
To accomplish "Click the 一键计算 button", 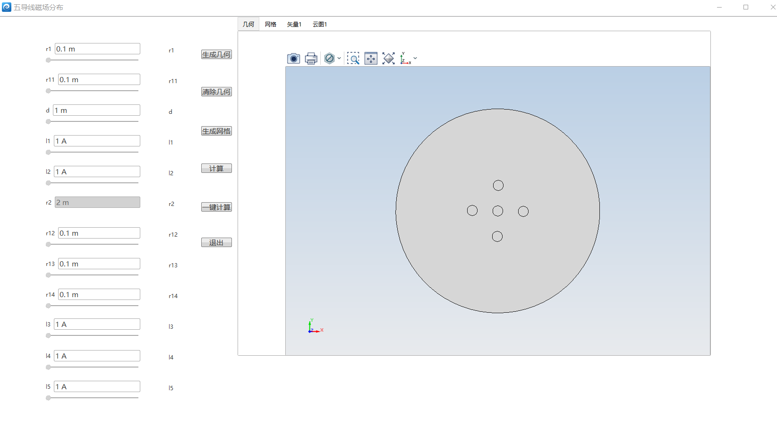I will pos(216,207).
